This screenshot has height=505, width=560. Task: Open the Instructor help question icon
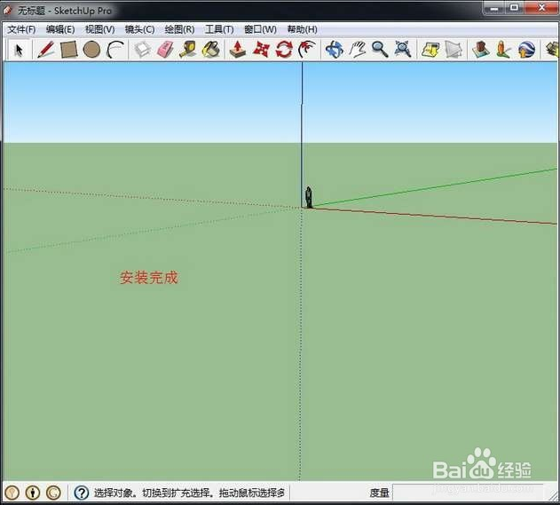coord(82,493)
